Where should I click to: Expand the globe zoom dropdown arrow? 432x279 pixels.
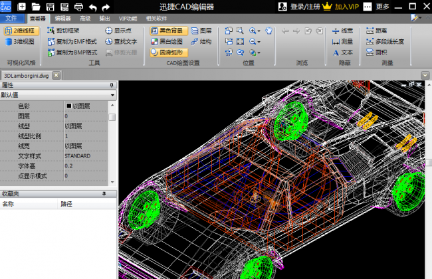[259, 52]
